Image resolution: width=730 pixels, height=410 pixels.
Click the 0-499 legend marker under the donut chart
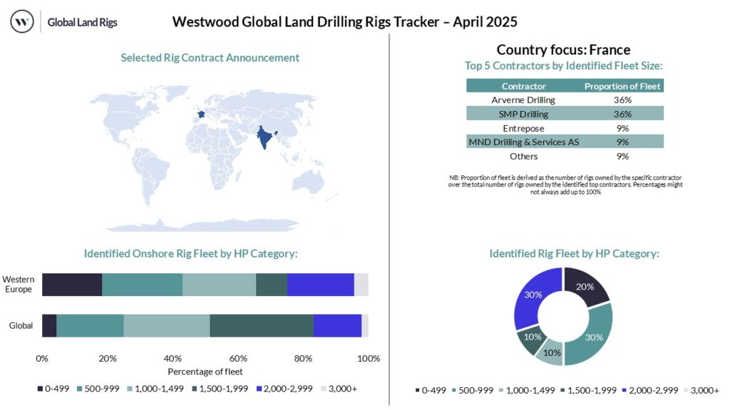417,390
